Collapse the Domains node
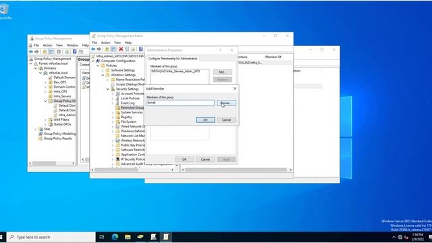Screen dimensions: 432x243 click(x=36, y=68)
